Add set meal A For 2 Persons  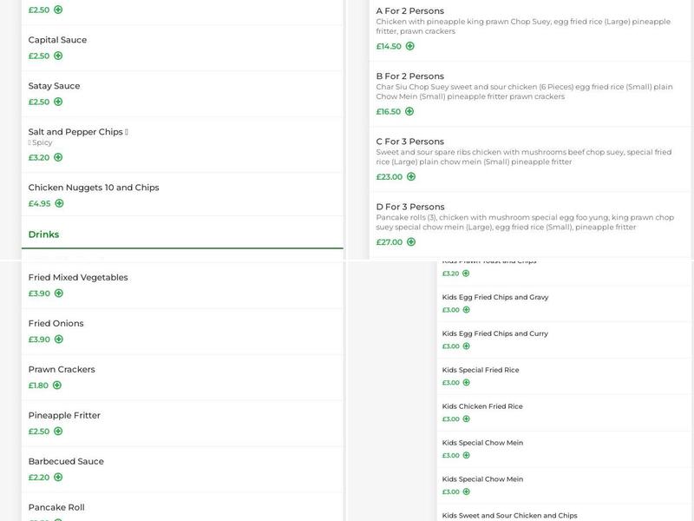click(409, 46)
